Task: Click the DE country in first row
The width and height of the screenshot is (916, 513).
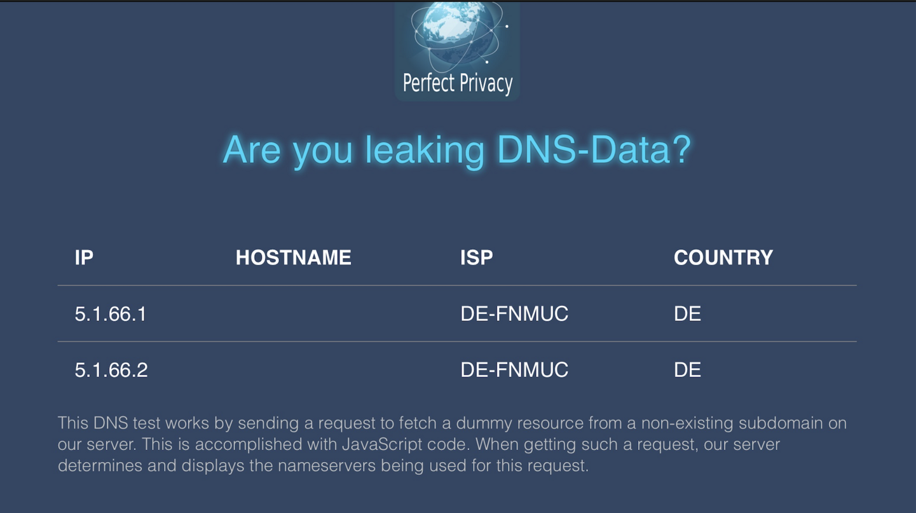Action: click(x=687, y=314)
